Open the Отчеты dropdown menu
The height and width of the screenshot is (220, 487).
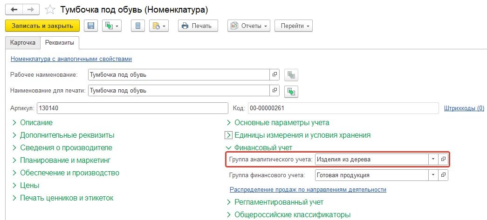point(249,26)
